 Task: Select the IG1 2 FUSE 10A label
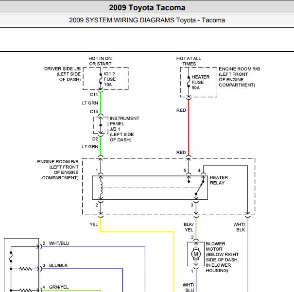click(x=109, y=79)
